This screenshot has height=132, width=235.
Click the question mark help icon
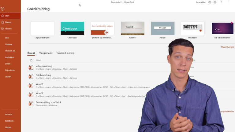tap(221, 2)
